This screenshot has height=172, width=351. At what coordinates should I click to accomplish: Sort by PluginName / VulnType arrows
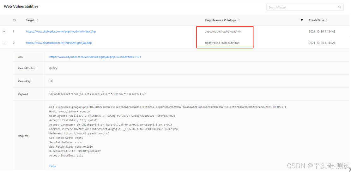239,20
